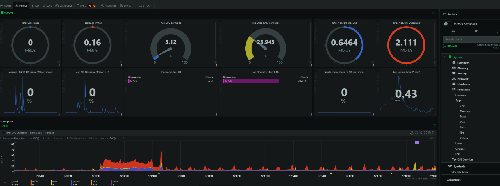Click the 3770k purple bar in Top Nodes by RAM

pos(251,81)
